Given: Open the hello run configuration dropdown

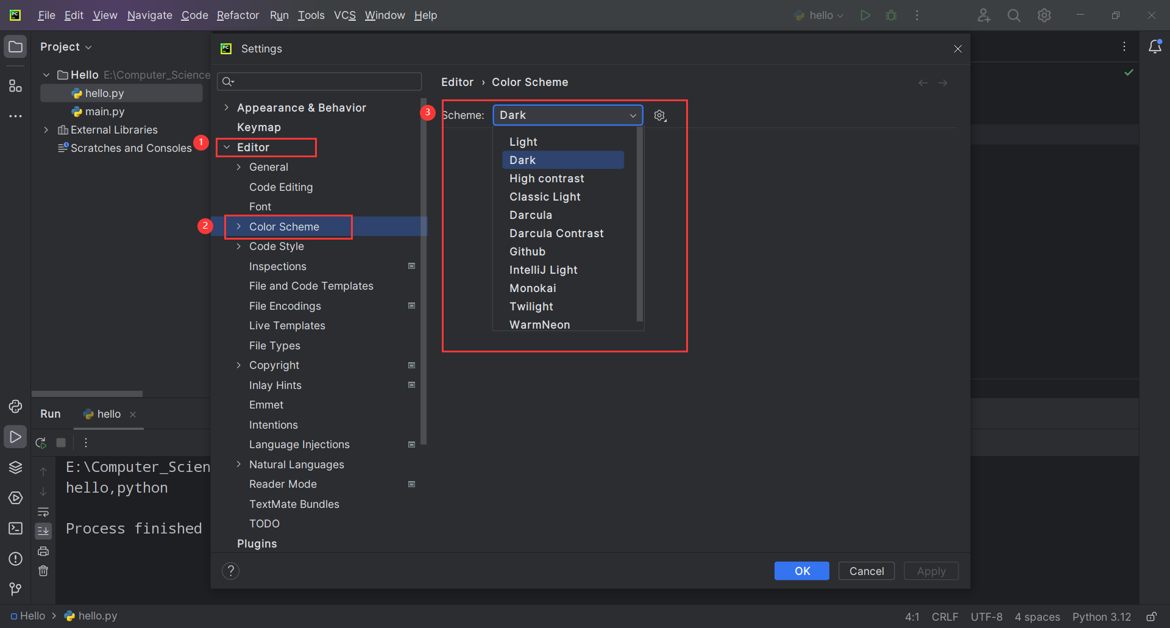Looking at the screenshot, I should [x=819, y=15].
